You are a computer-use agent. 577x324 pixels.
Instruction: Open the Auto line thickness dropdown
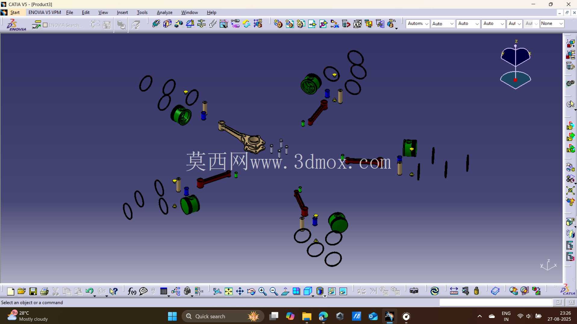[x=468, y=23]
